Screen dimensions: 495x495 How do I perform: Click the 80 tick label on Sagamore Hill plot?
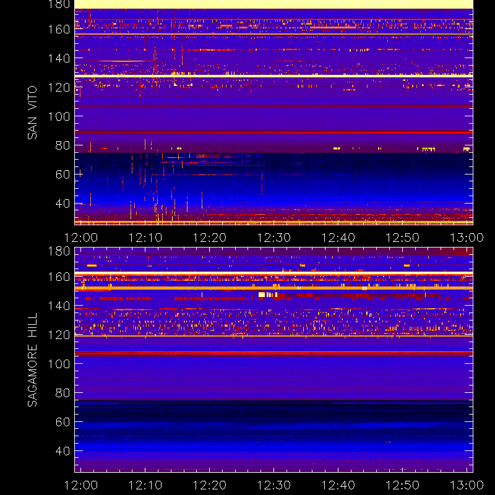tap(63, 393)
